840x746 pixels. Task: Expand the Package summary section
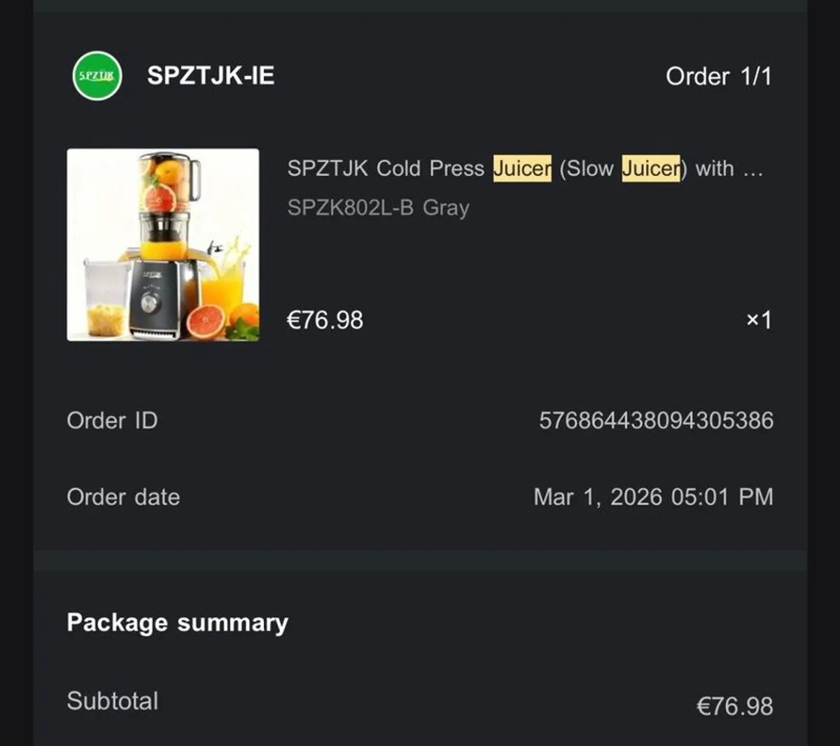[176, 622]
